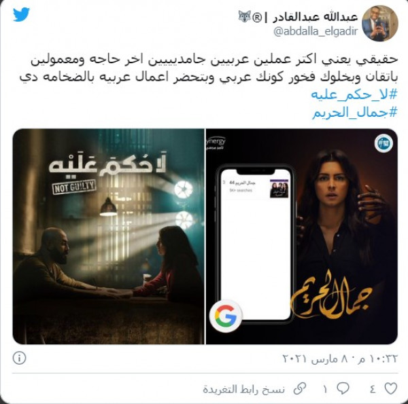Open replies via the speech bubble icon

[x=343, y=388]
